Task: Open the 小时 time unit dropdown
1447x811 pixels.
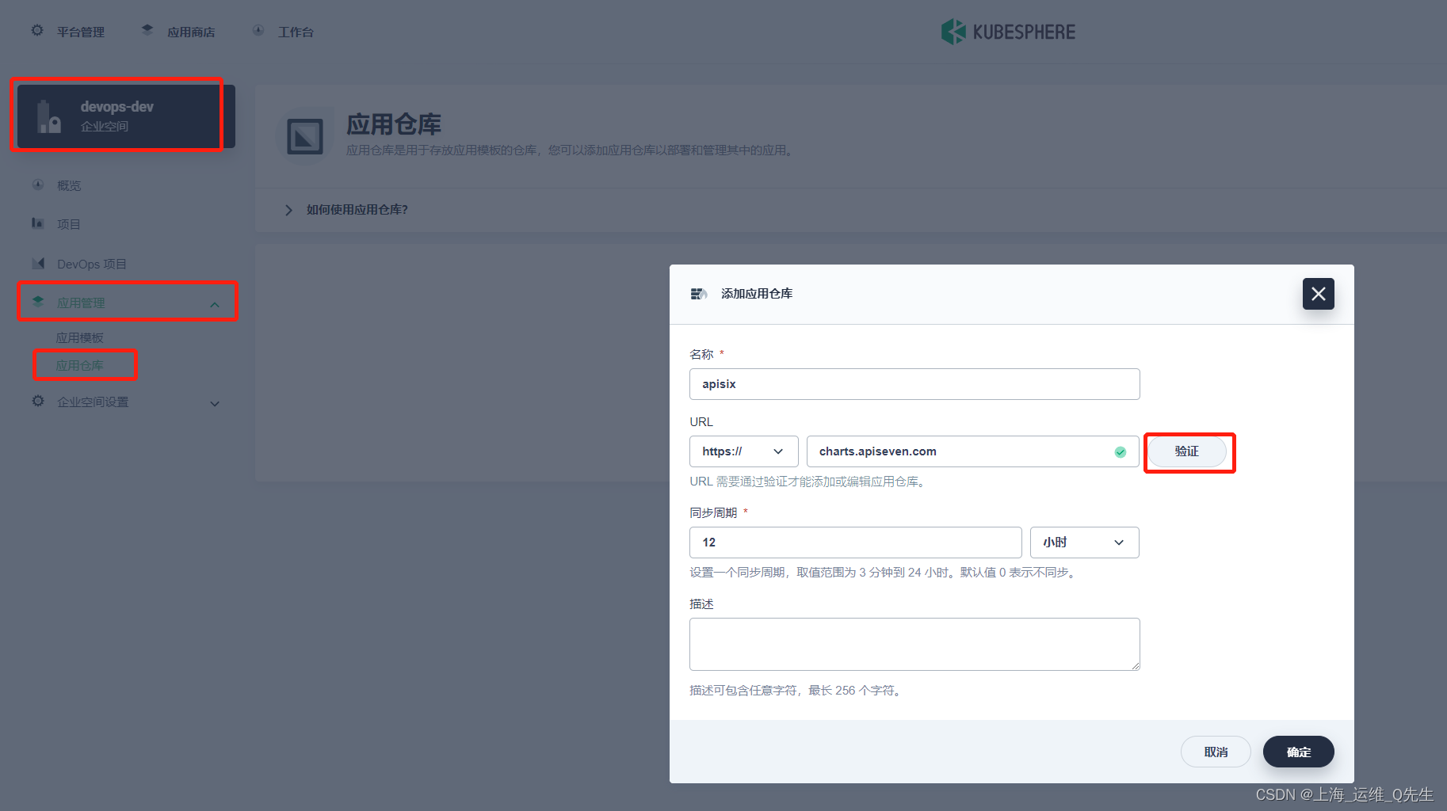Action: pyautogui.click(x=1084, y=543)
